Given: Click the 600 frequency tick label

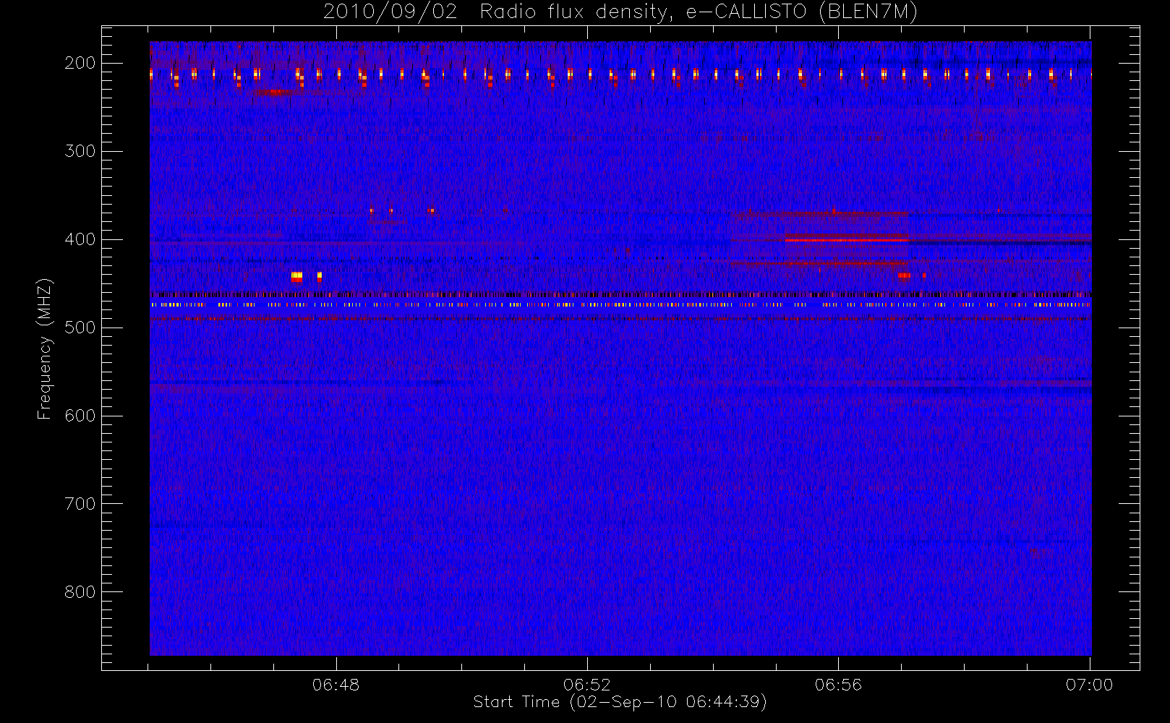Looking at the screenshot, I should tap(80, 416).
